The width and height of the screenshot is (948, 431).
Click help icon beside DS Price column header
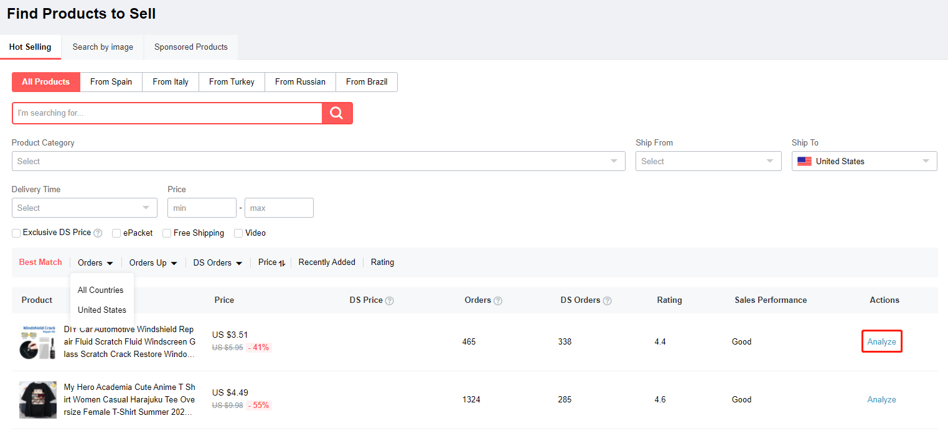click(x=390, y=301)
